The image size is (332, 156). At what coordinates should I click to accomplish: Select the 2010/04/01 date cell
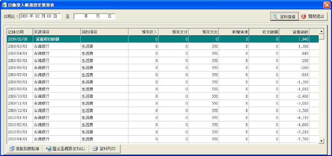pyautogui.click(x=20, y=139)
